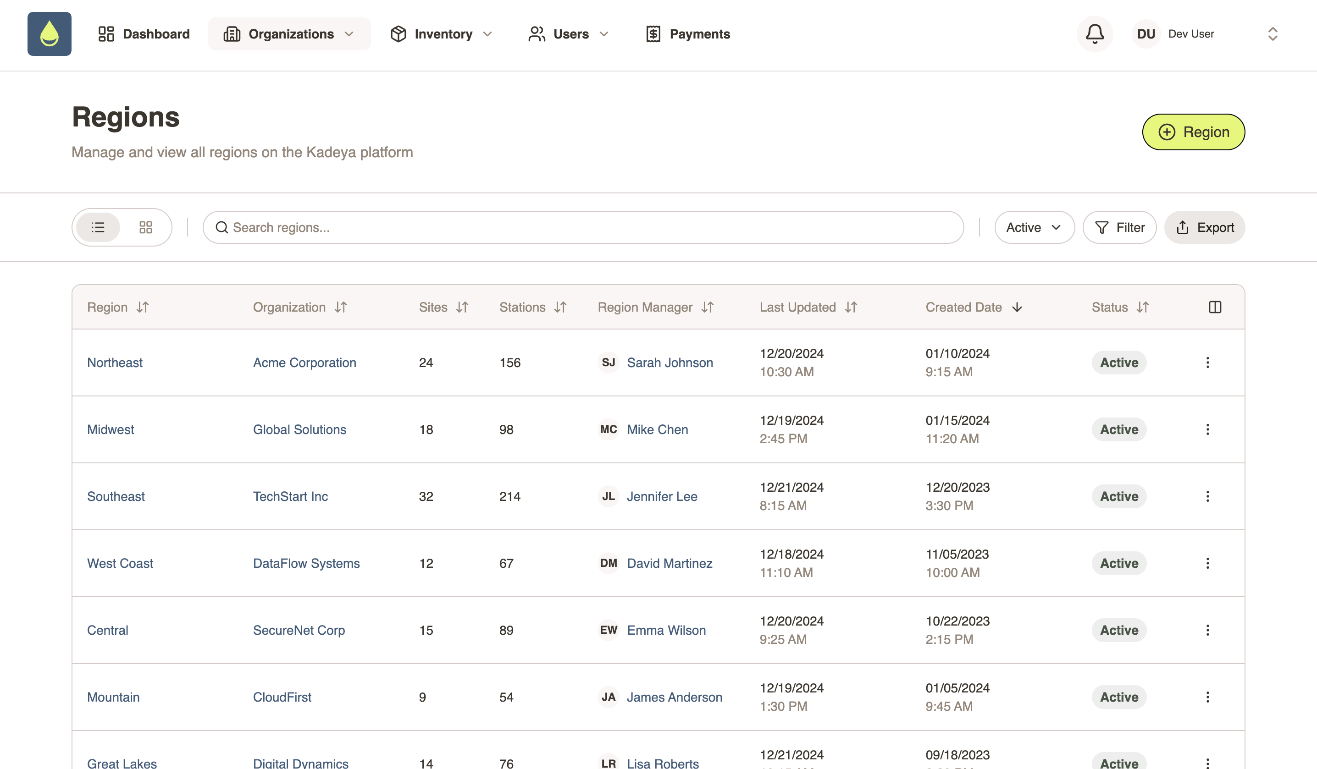
Task: Click the DM avatar for David Martinez
Action: point(609,563)
